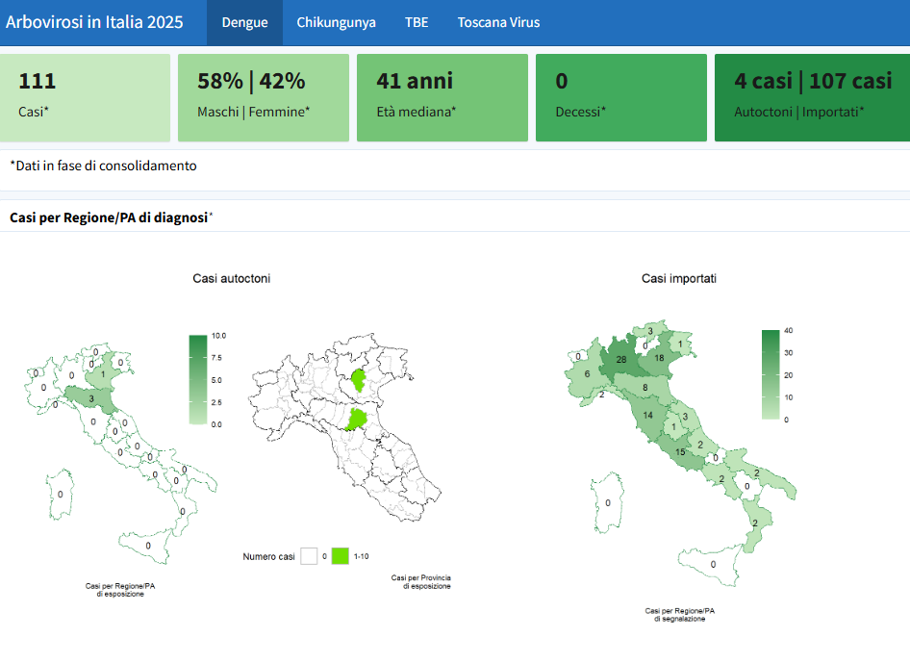This screenshot has width=910, height=663.
Task: Select the 41 anni Età mediana card
Action: [442, 97]
